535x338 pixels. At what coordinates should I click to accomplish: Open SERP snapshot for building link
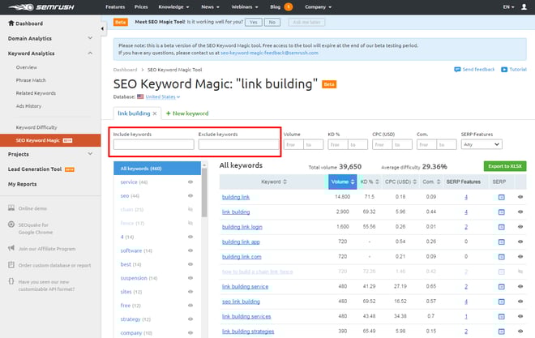[x=501, y=197]
